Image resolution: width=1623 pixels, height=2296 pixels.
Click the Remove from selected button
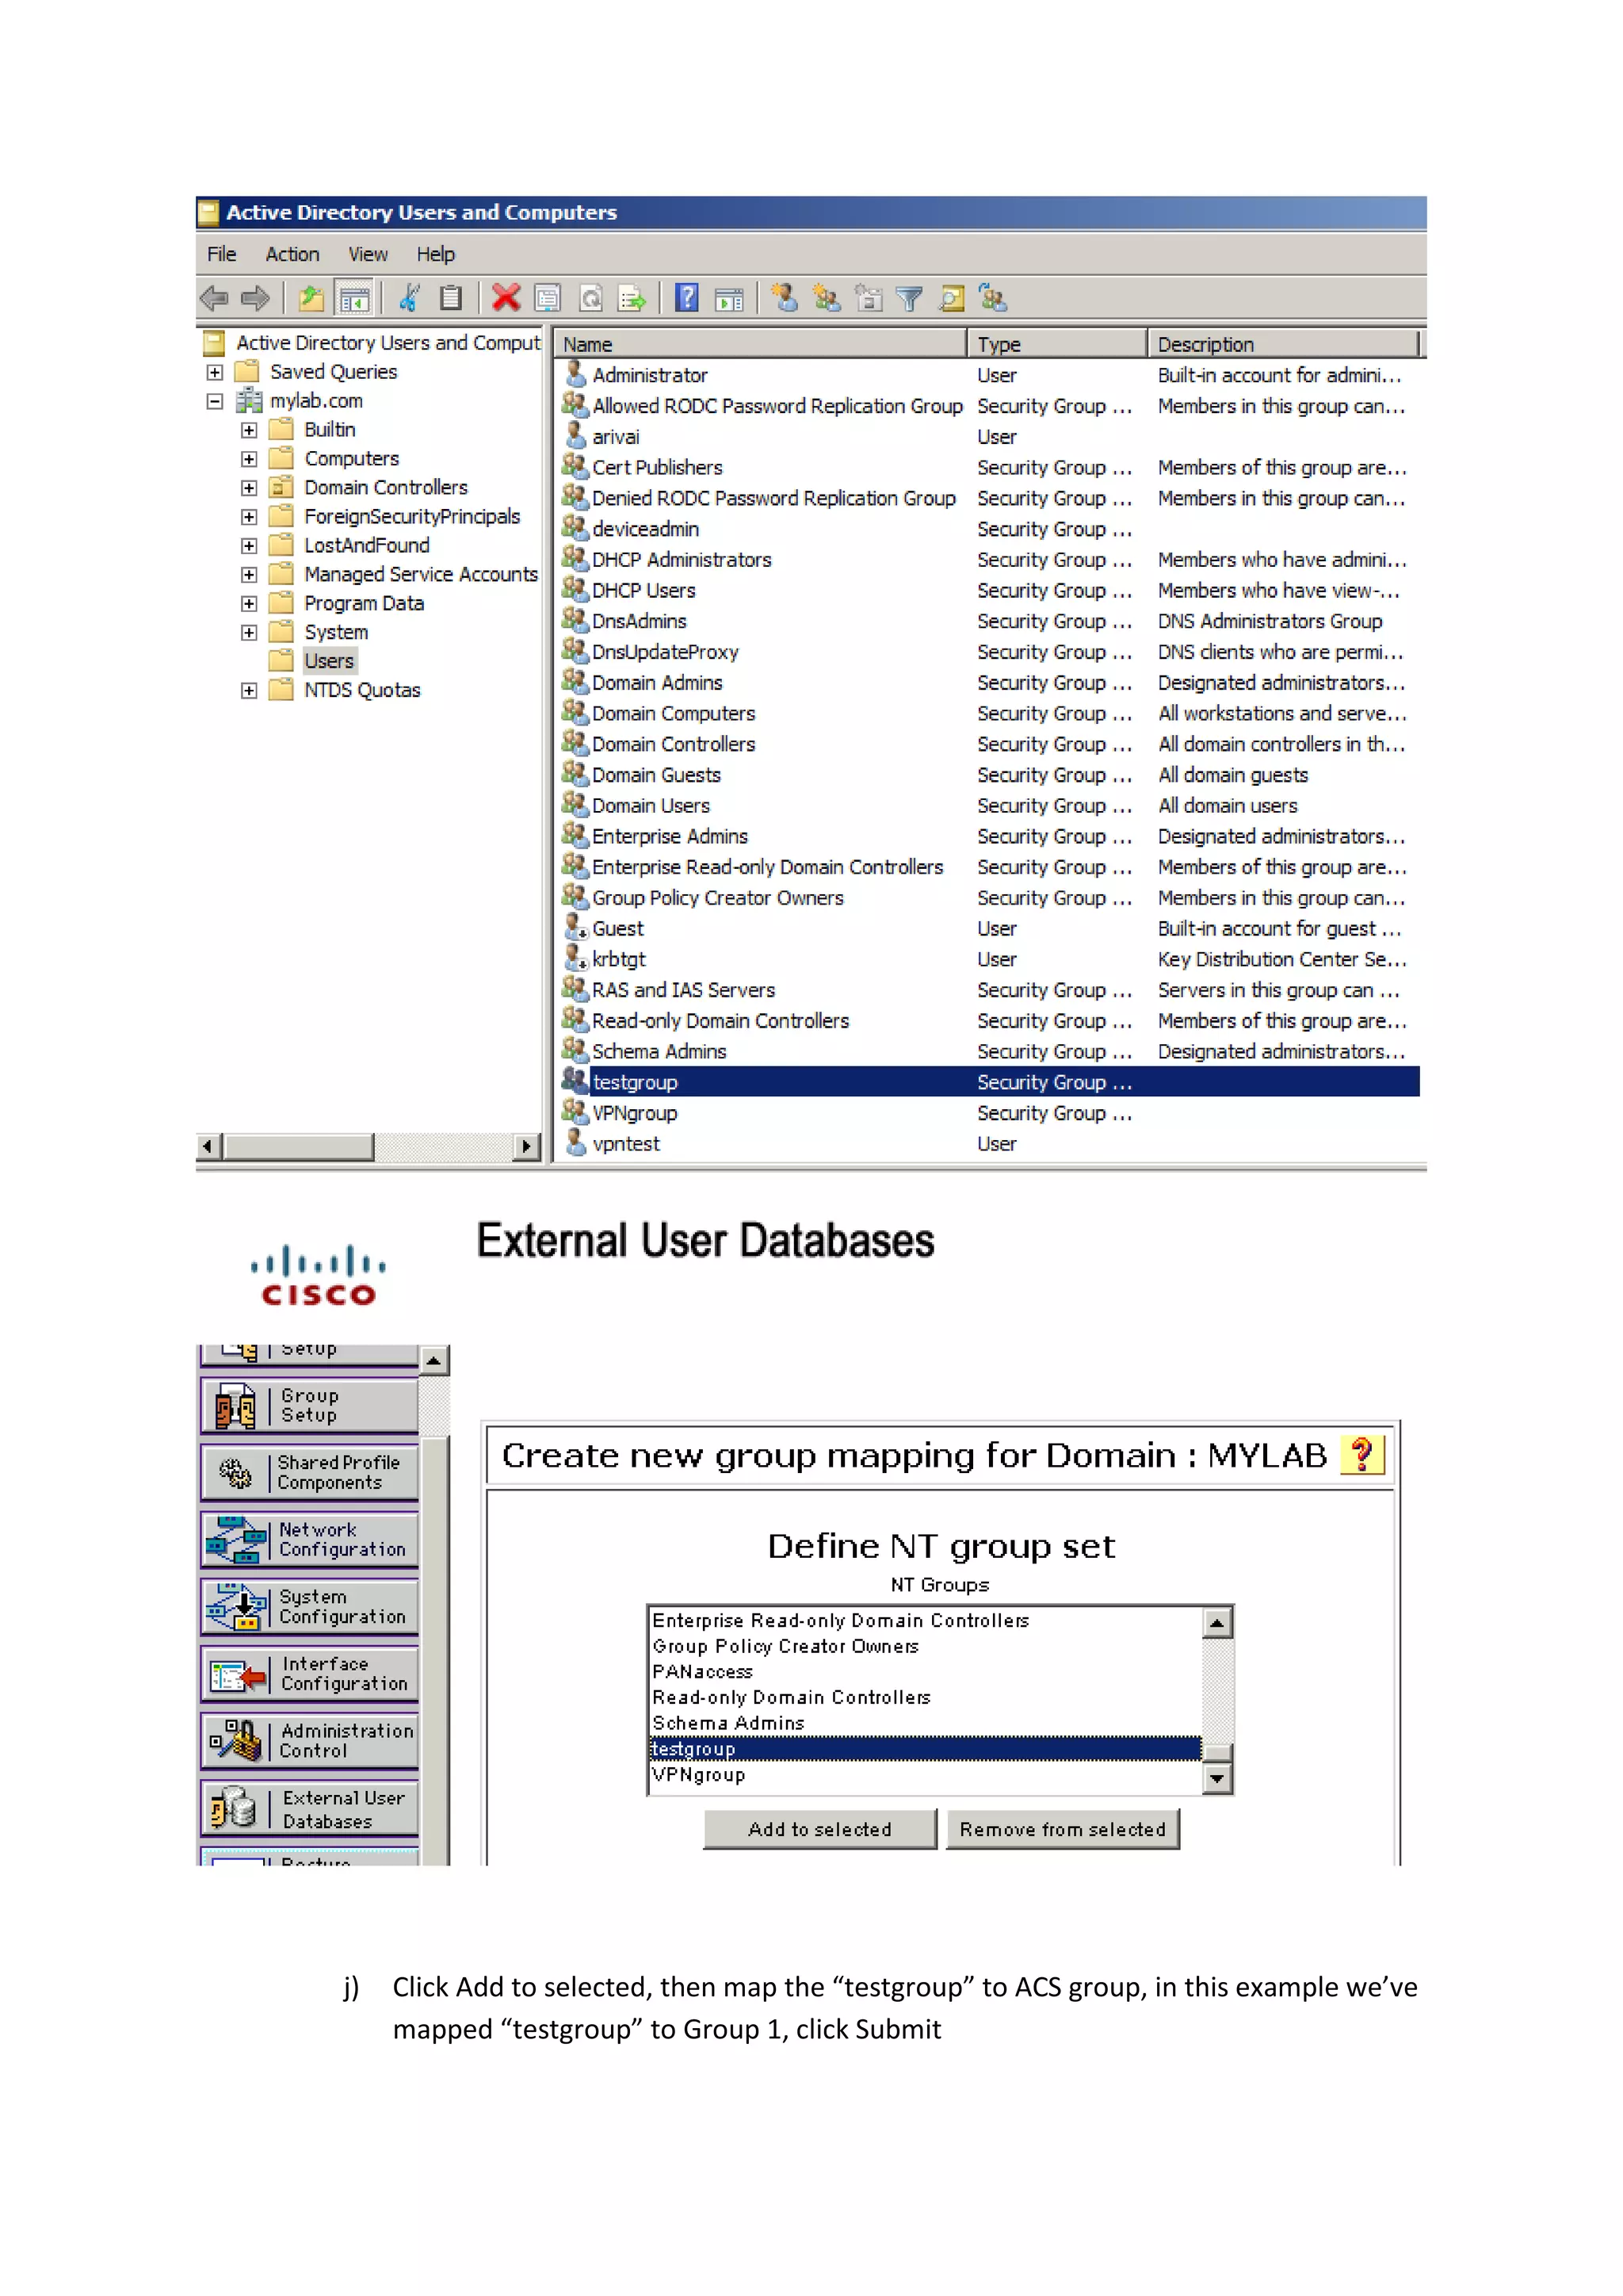(1063, 1829)
